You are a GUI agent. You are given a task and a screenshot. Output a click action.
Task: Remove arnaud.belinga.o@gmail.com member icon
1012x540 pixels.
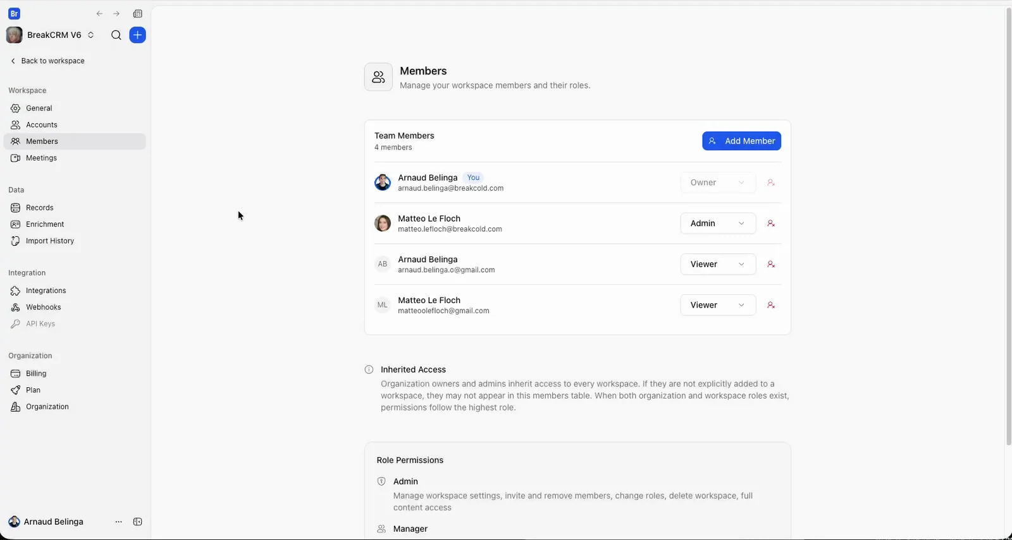tap(771, 265)
